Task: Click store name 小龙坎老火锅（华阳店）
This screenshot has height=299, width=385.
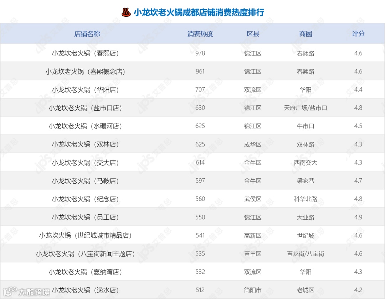Action: (85, 90)
